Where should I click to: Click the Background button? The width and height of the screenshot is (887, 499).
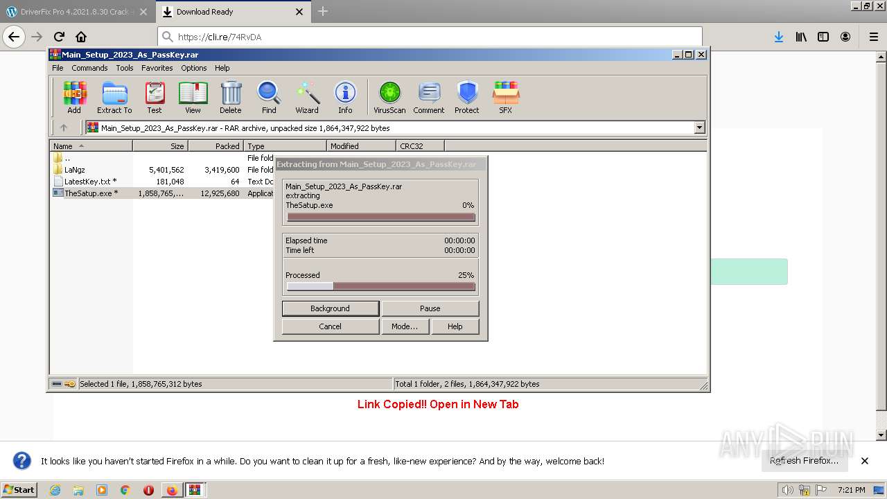point(331,308)
